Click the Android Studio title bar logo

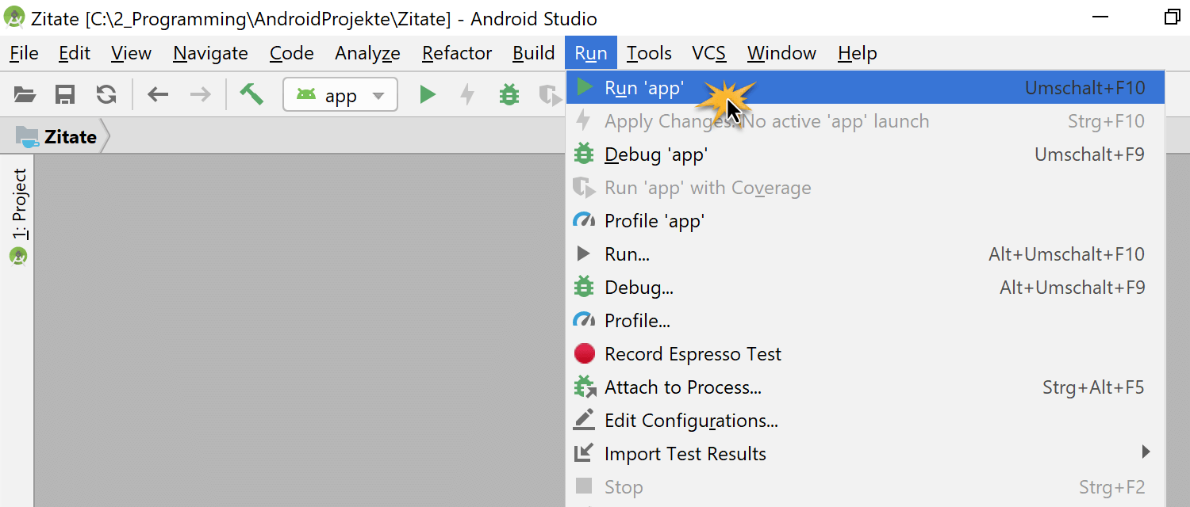click(14, 17)
